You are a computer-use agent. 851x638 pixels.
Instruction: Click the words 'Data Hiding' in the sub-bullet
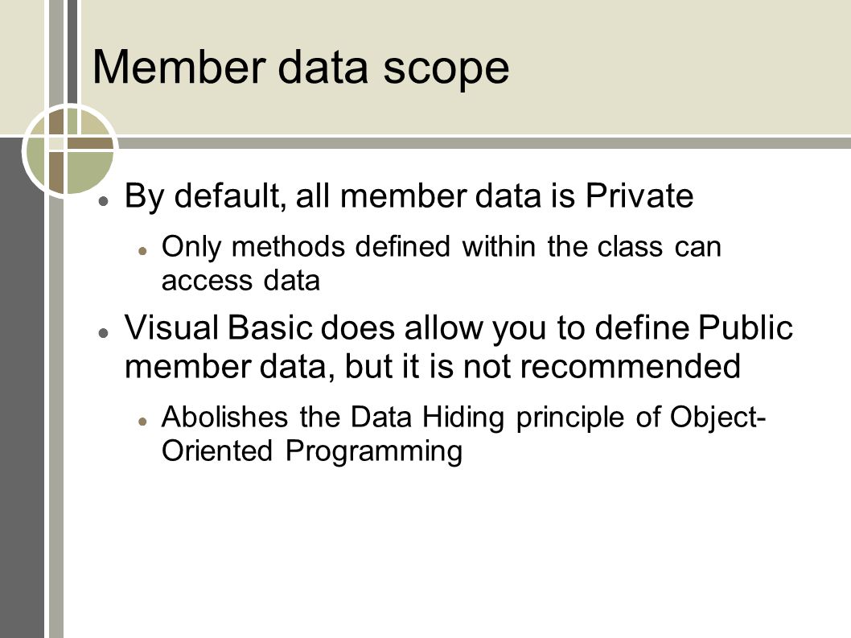(x=427, y=418)
